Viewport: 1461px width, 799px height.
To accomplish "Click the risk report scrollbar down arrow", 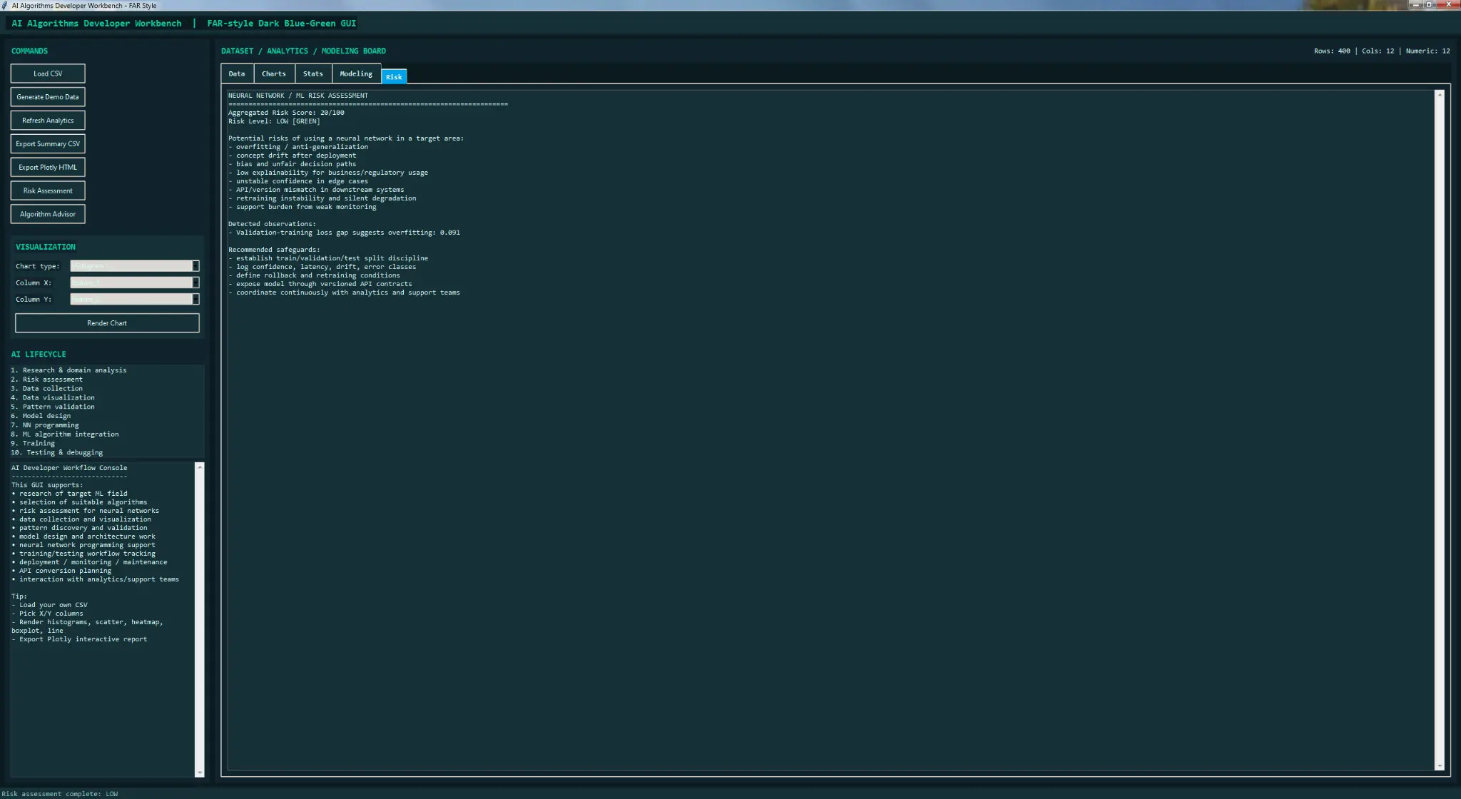I will pos(1440,766).
